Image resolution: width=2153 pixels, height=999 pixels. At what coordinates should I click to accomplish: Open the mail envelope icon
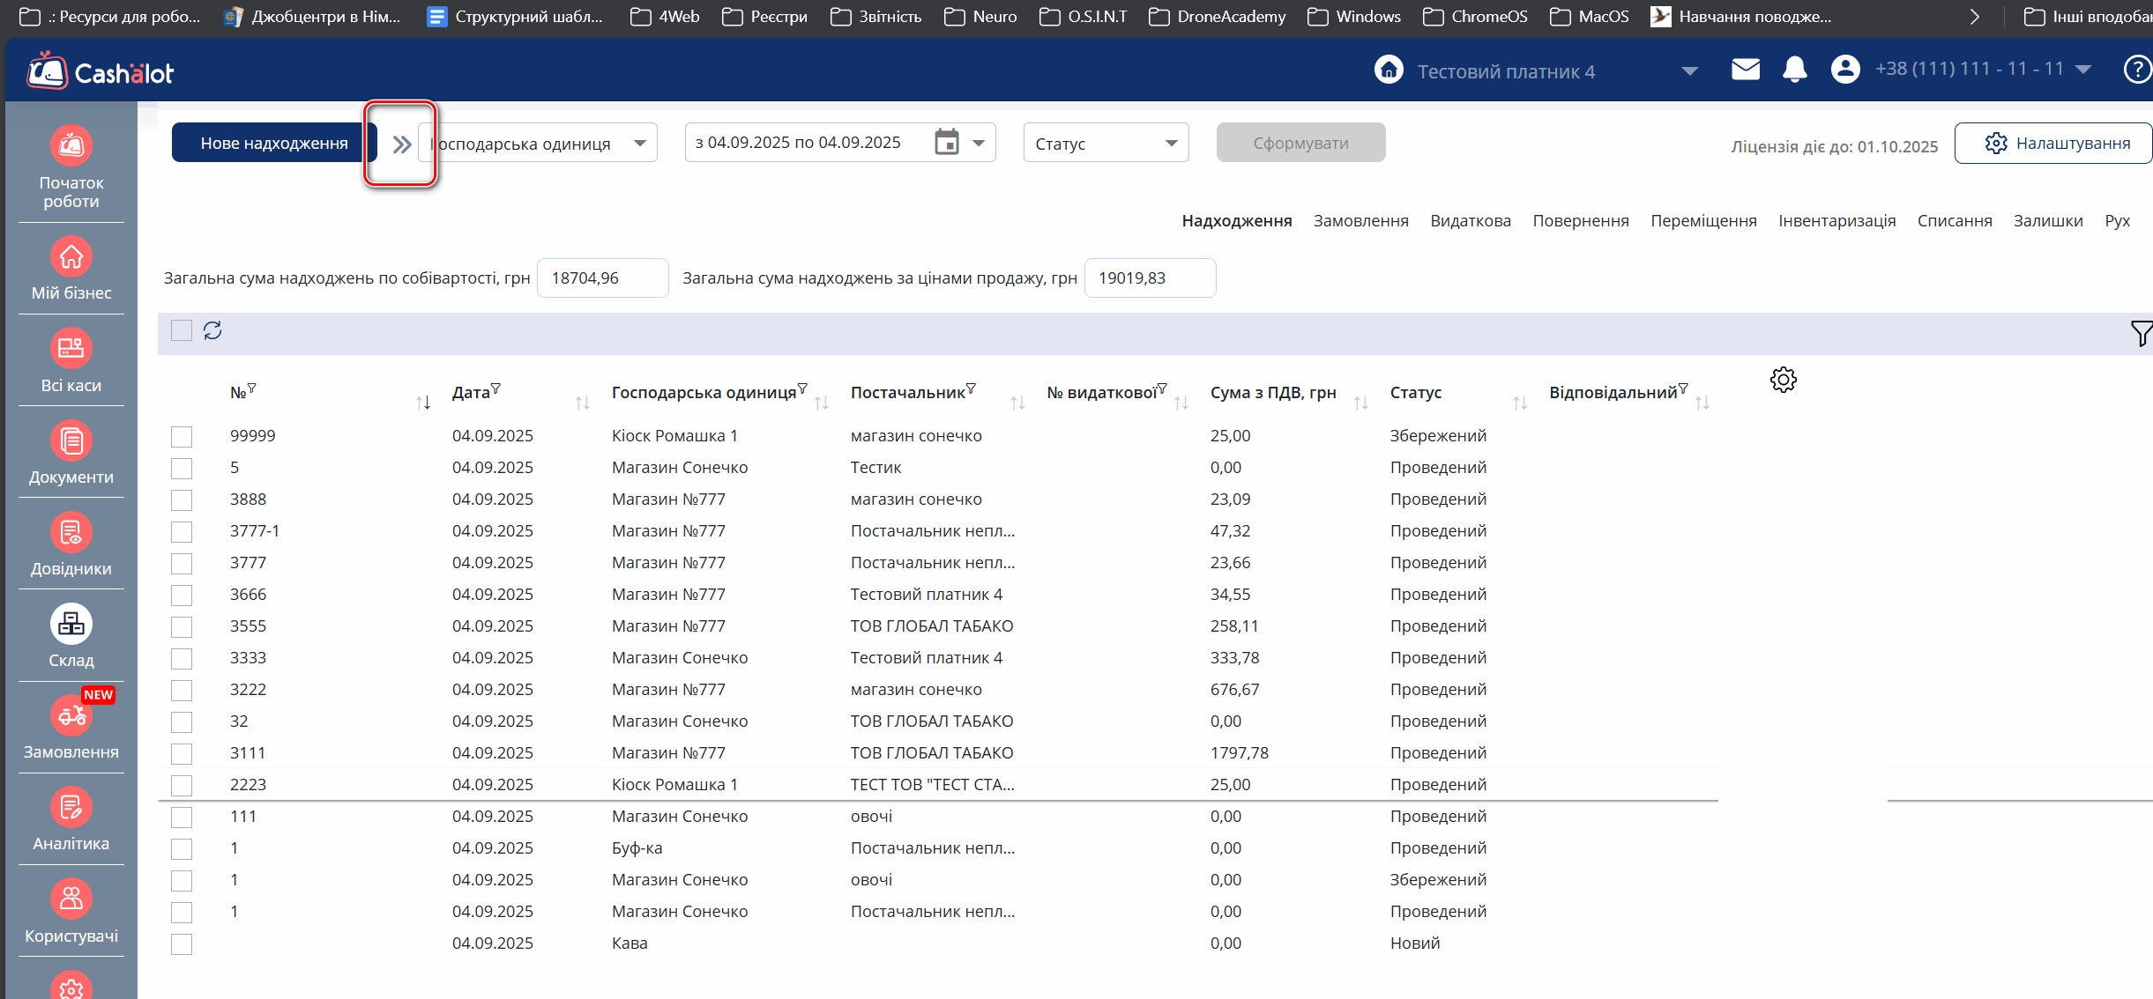1745,70
